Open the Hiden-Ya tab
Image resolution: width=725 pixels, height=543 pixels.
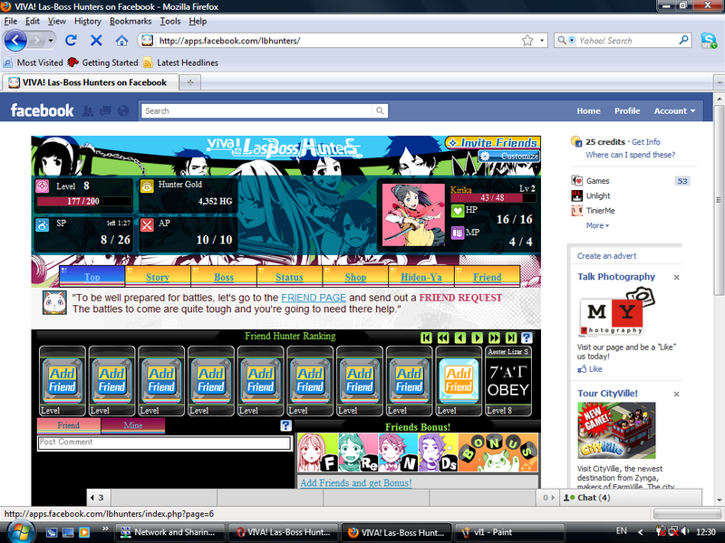421,277
